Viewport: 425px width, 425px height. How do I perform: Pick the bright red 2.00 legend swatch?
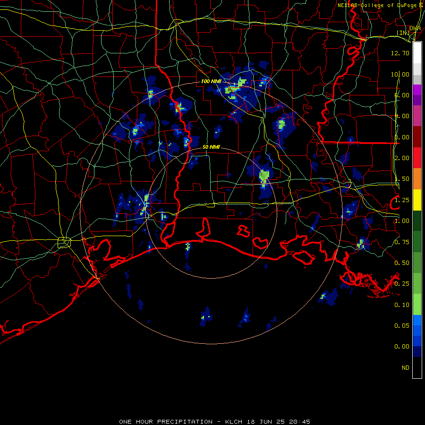tap(417, 158)
